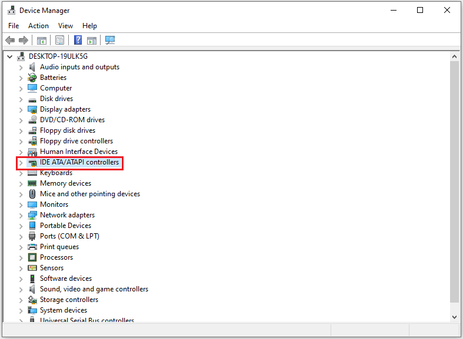
Task: Minimize the Device Manager window
Action: pyautogui.click(x=394, y=11)
